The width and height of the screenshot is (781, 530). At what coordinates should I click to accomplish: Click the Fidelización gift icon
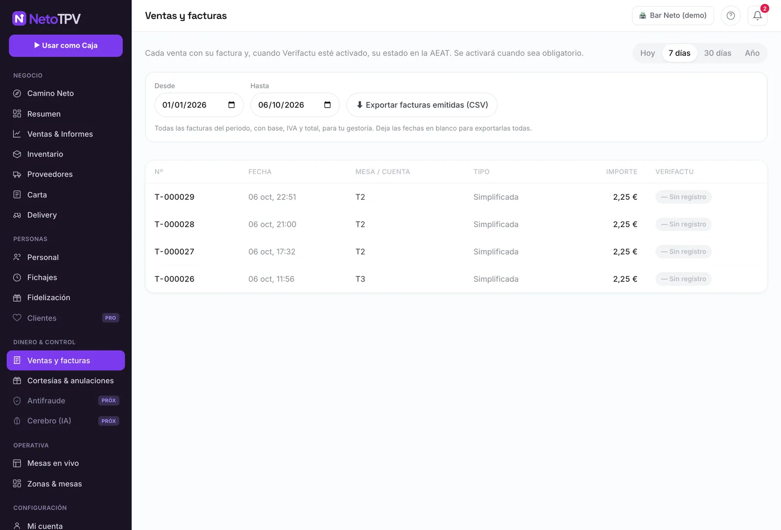17,297
